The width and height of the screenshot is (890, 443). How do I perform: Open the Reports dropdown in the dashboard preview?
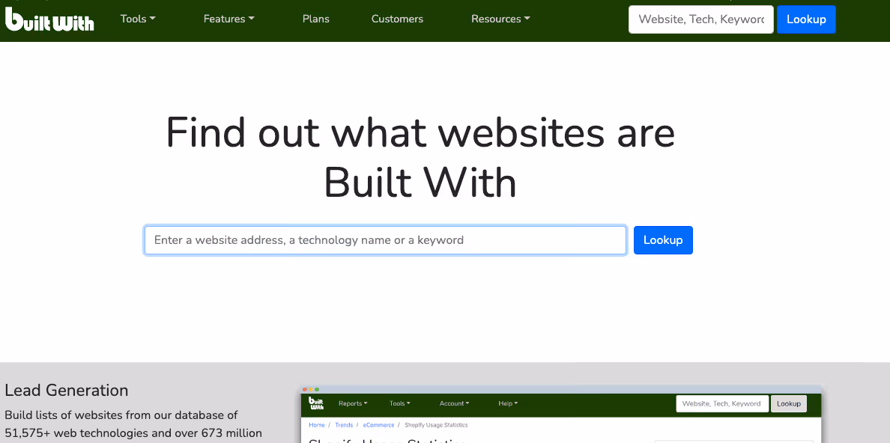pos(353,403)
